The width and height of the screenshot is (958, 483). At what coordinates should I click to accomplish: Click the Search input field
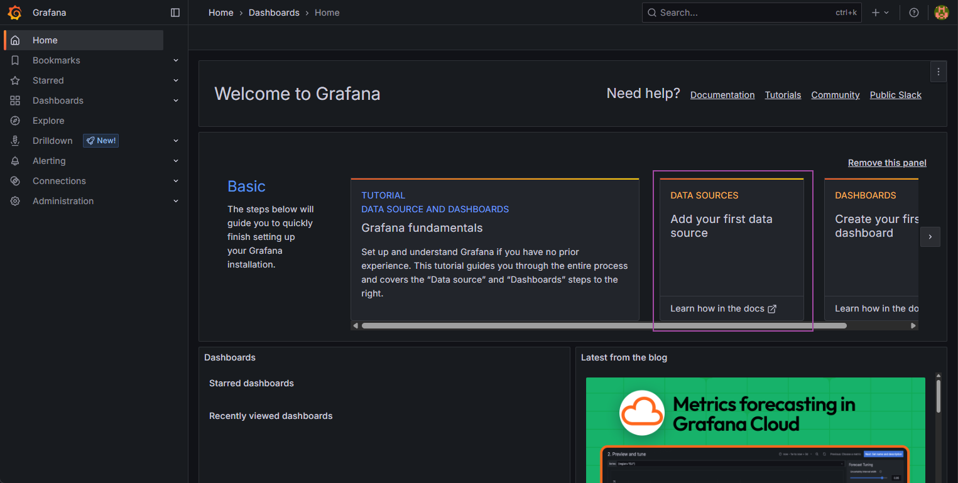click(741, 13)
